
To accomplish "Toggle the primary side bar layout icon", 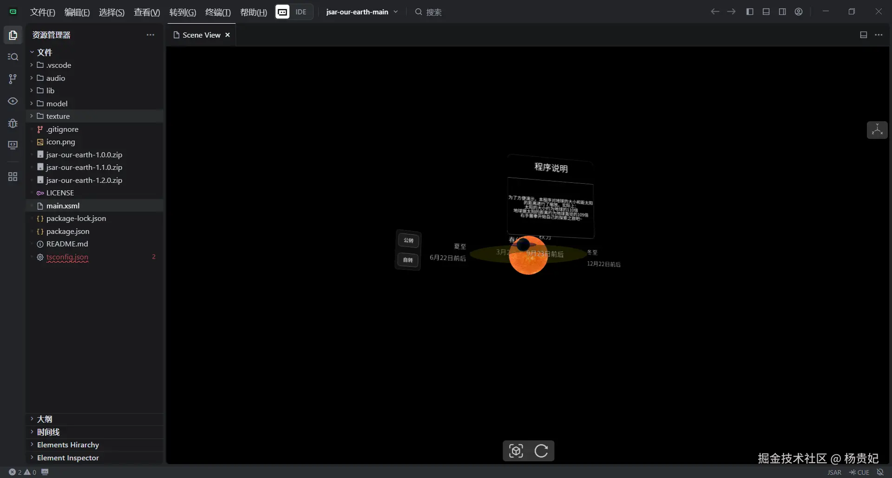I will 750,12.
